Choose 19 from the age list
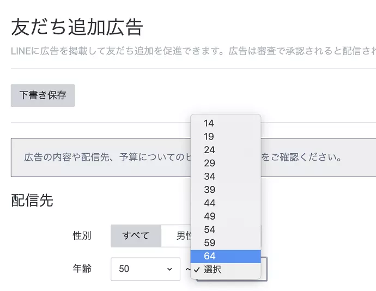Image resolution: width=376 pixels, height=291 pixels. tap(209, 137)
